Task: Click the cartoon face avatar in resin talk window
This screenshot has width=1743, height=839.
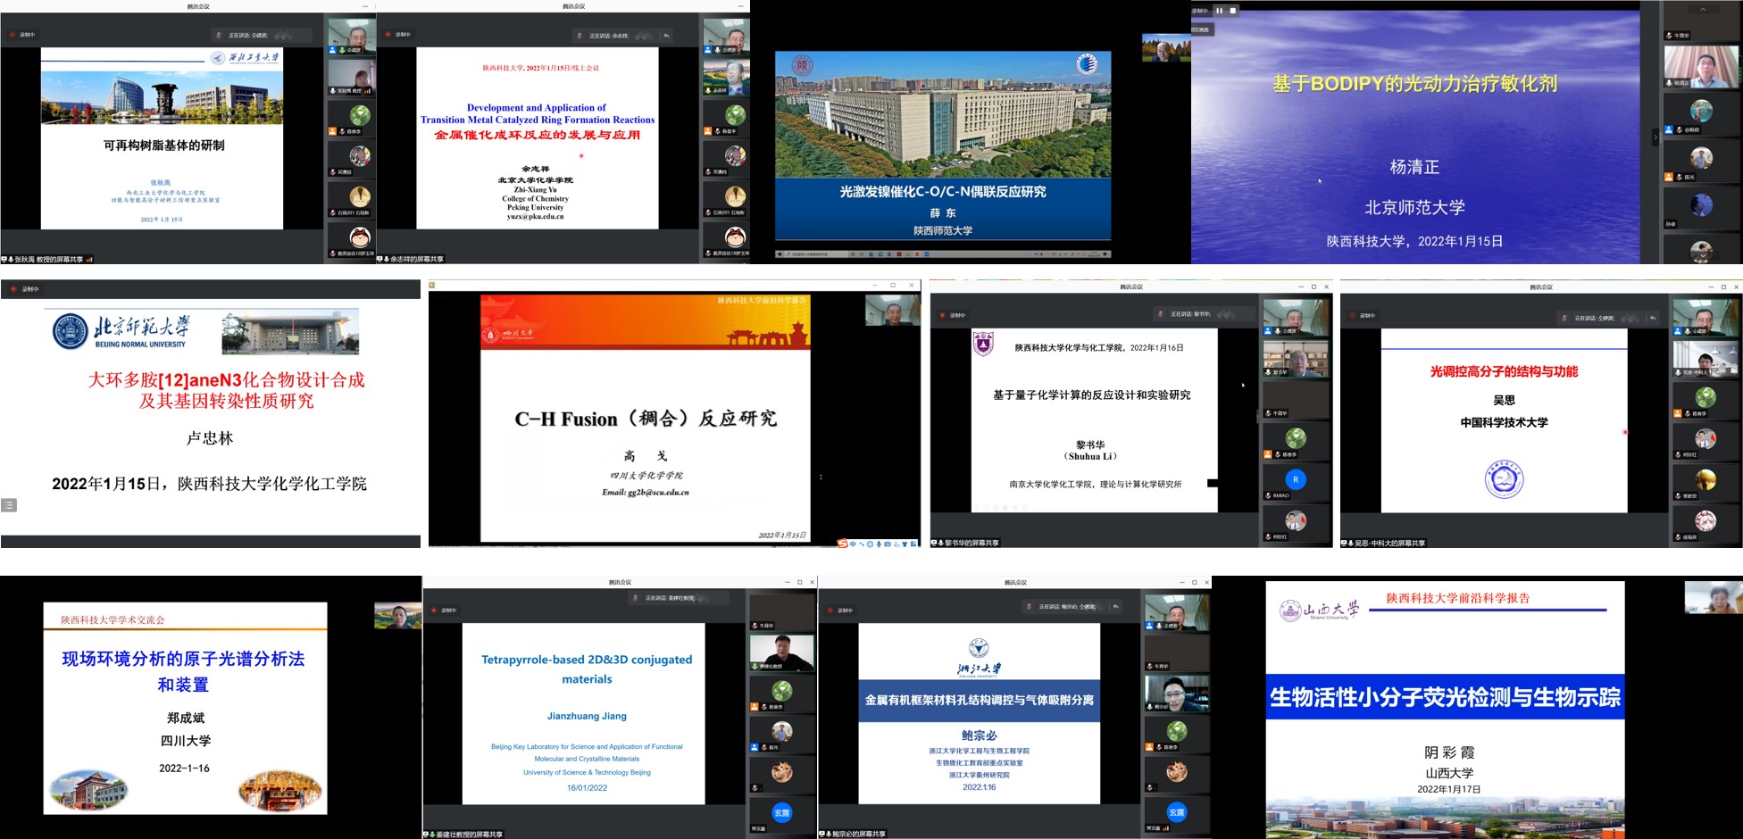Action: (x=359, y=237)
